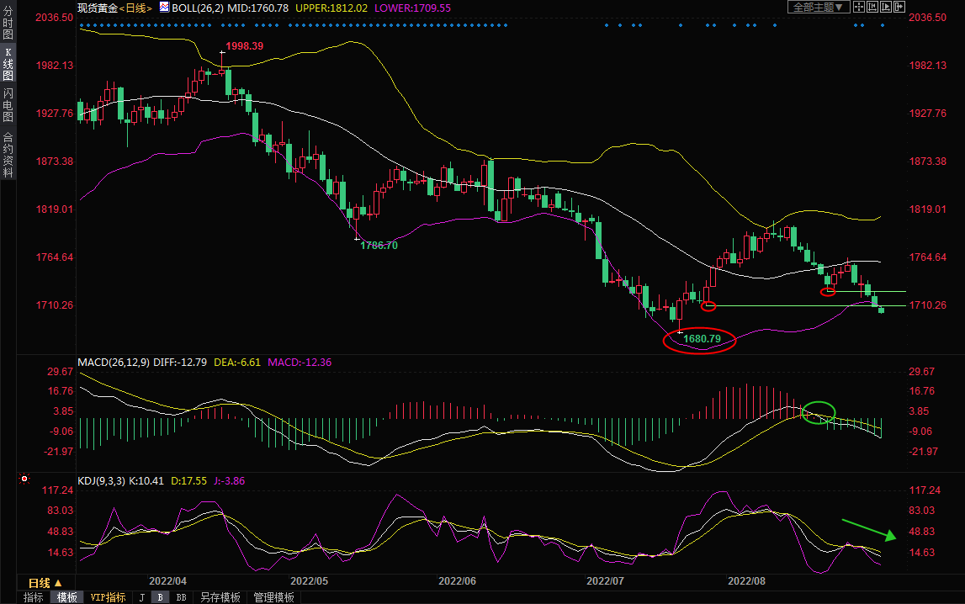Toggle the BB template button
The height and width of the screenshot is (604, 965).
point(180,597)
